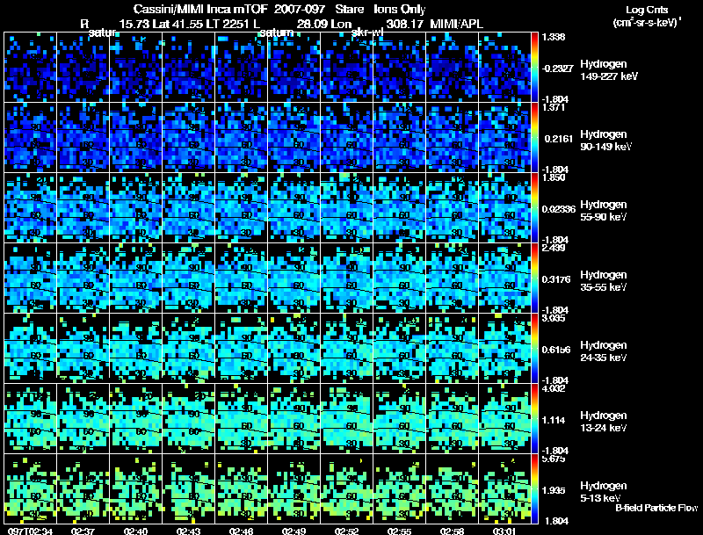
Task: Click the 03:01 time label
Action: [504, 531]
